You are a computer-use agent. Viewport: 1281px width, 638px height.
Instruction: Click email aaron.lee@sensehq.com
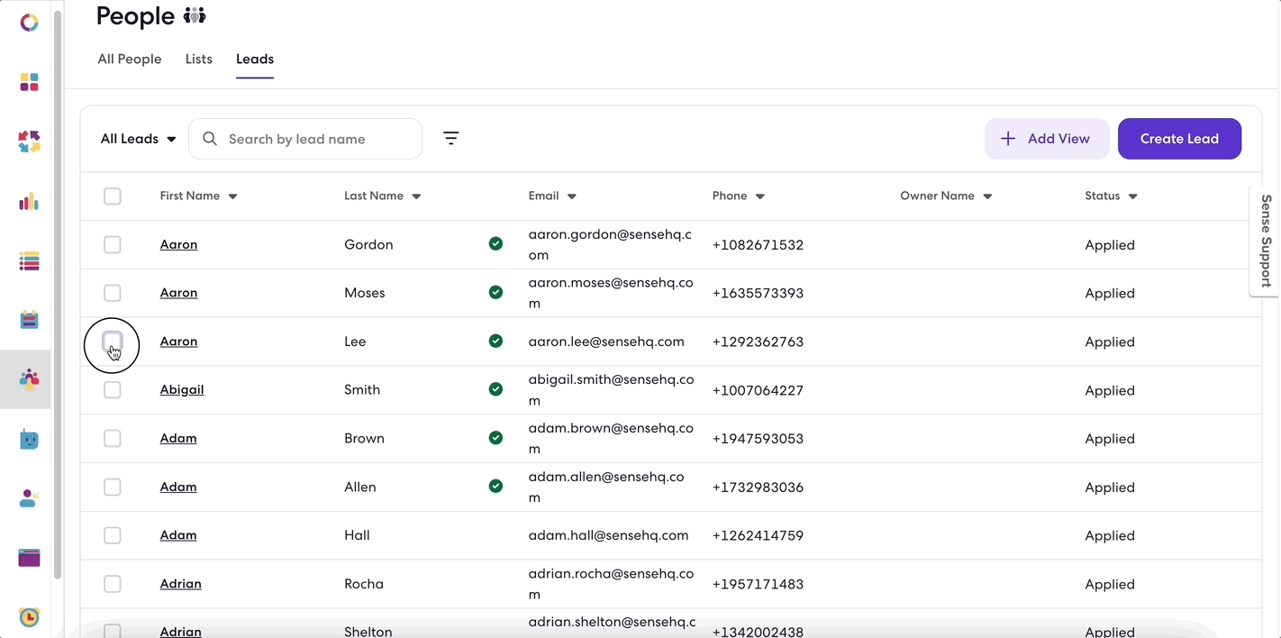[606, 342]
